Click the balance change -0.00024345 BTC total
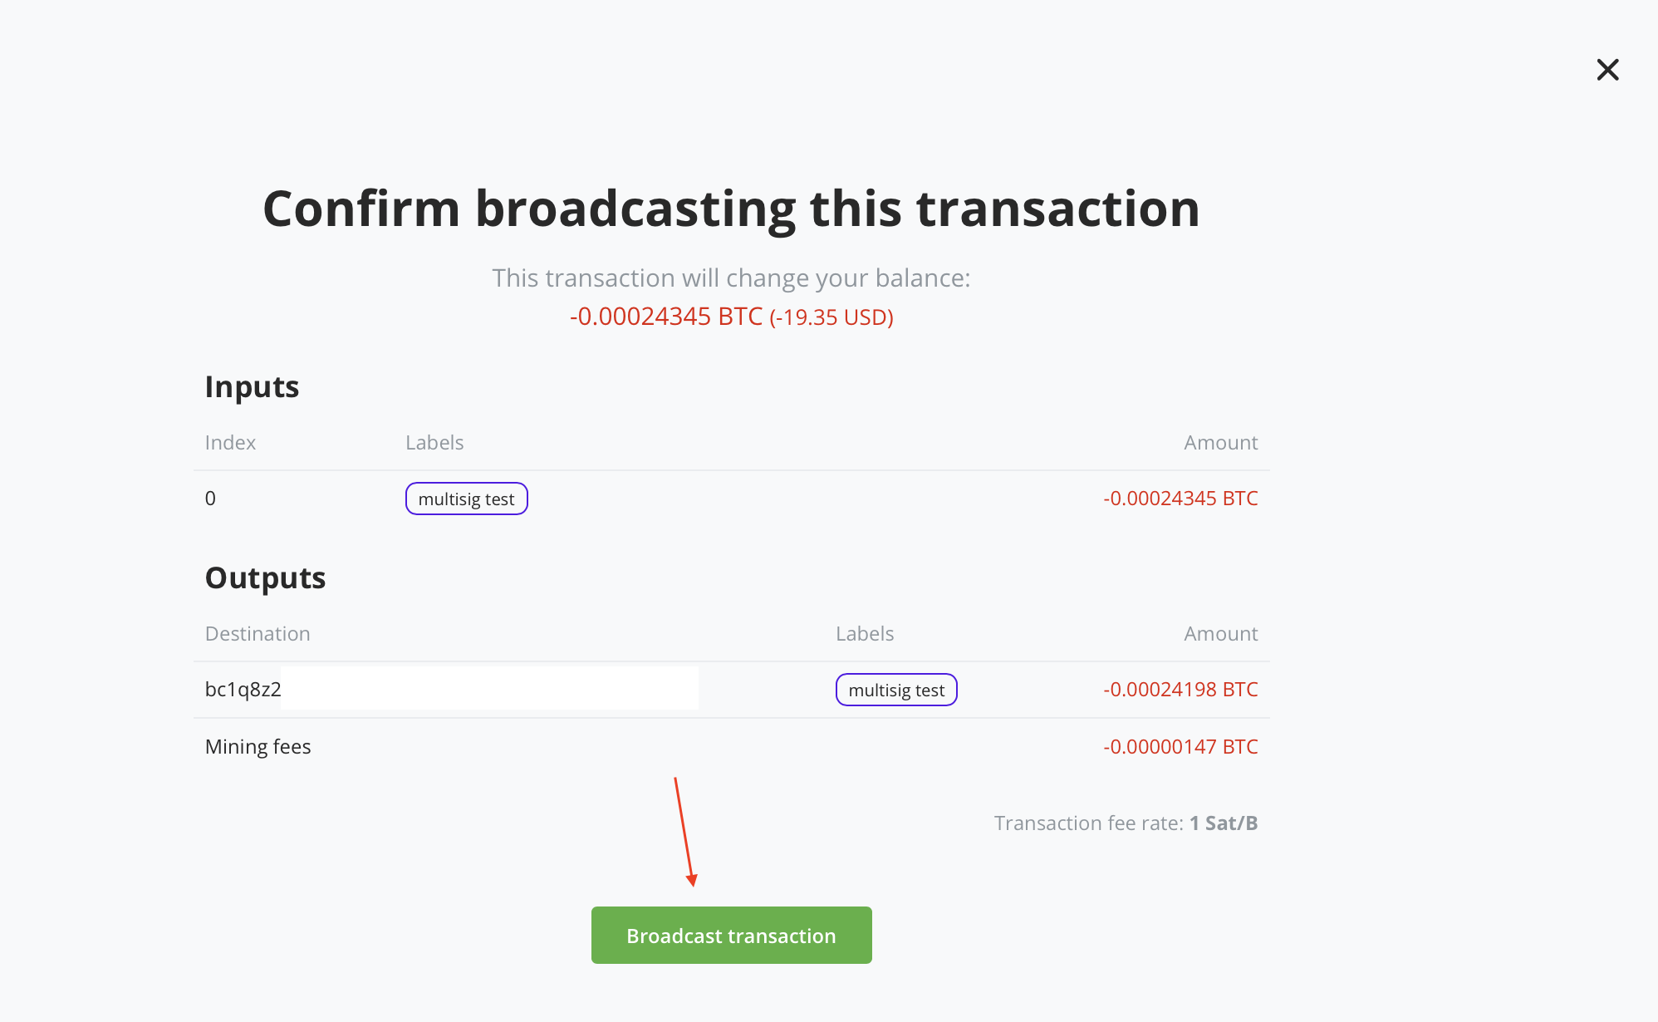1658x1022 pixels. (666, 317)
